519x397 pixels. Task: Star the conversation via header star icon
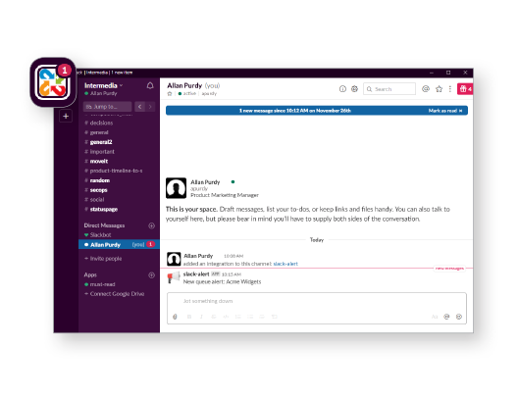[170, 94]
